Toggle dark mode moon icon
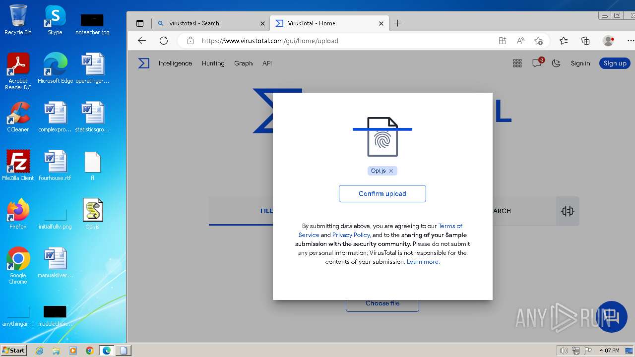The height and width of the screenshot is (357, 635). point(556,63)
